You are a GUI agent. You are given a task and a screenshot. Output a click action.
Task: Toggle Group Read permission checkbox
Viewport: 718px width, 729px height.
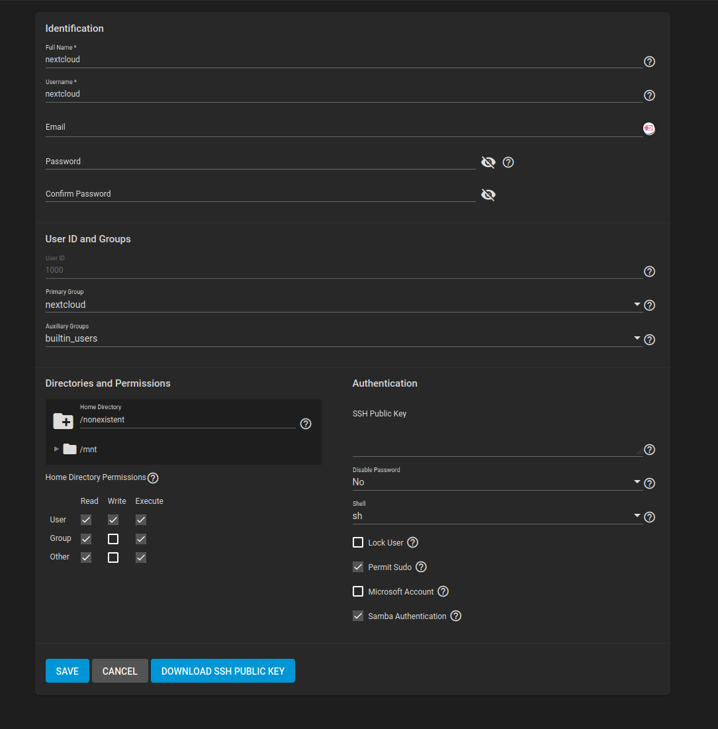tap(86, 539)
